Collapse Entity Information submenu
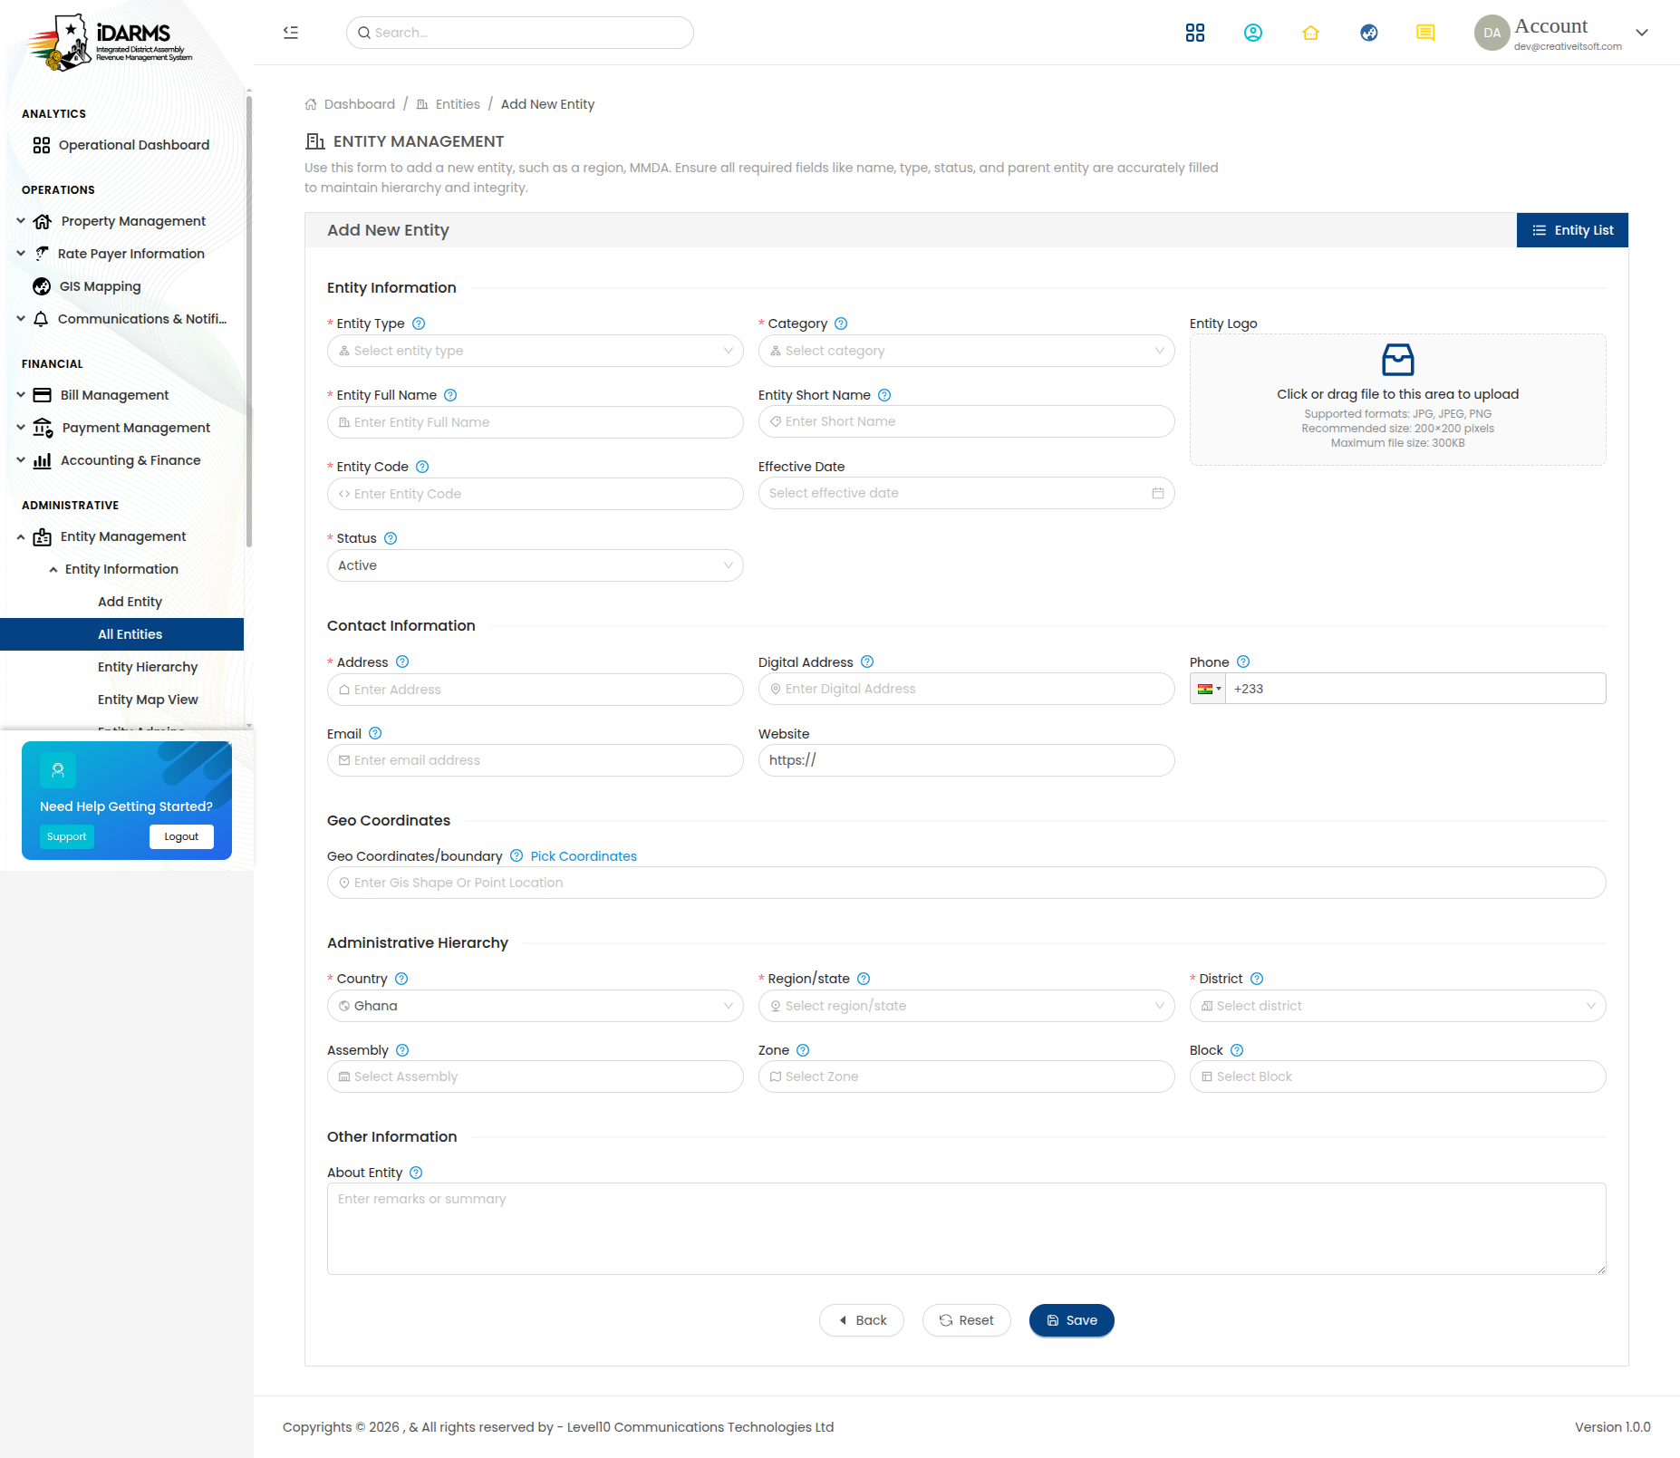Screen dimensions: 1680x1458 coord(122,569)
